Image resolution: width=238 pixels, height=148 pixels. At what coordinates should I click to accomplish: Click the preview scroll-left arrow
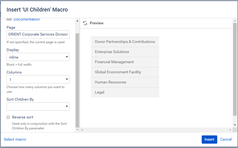pyautogui.click(x=82, y=130)
